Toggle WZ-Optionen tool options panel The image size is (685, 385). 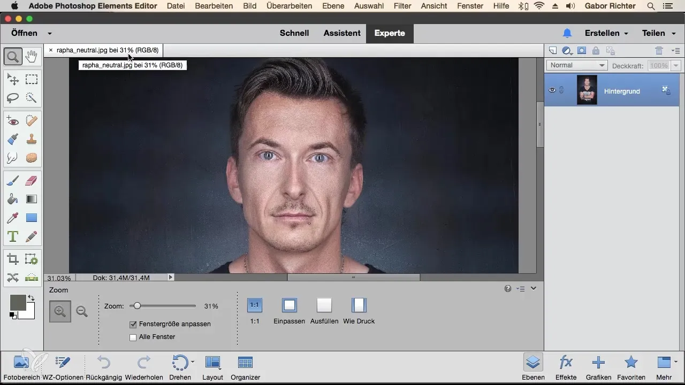click(63, 367)
